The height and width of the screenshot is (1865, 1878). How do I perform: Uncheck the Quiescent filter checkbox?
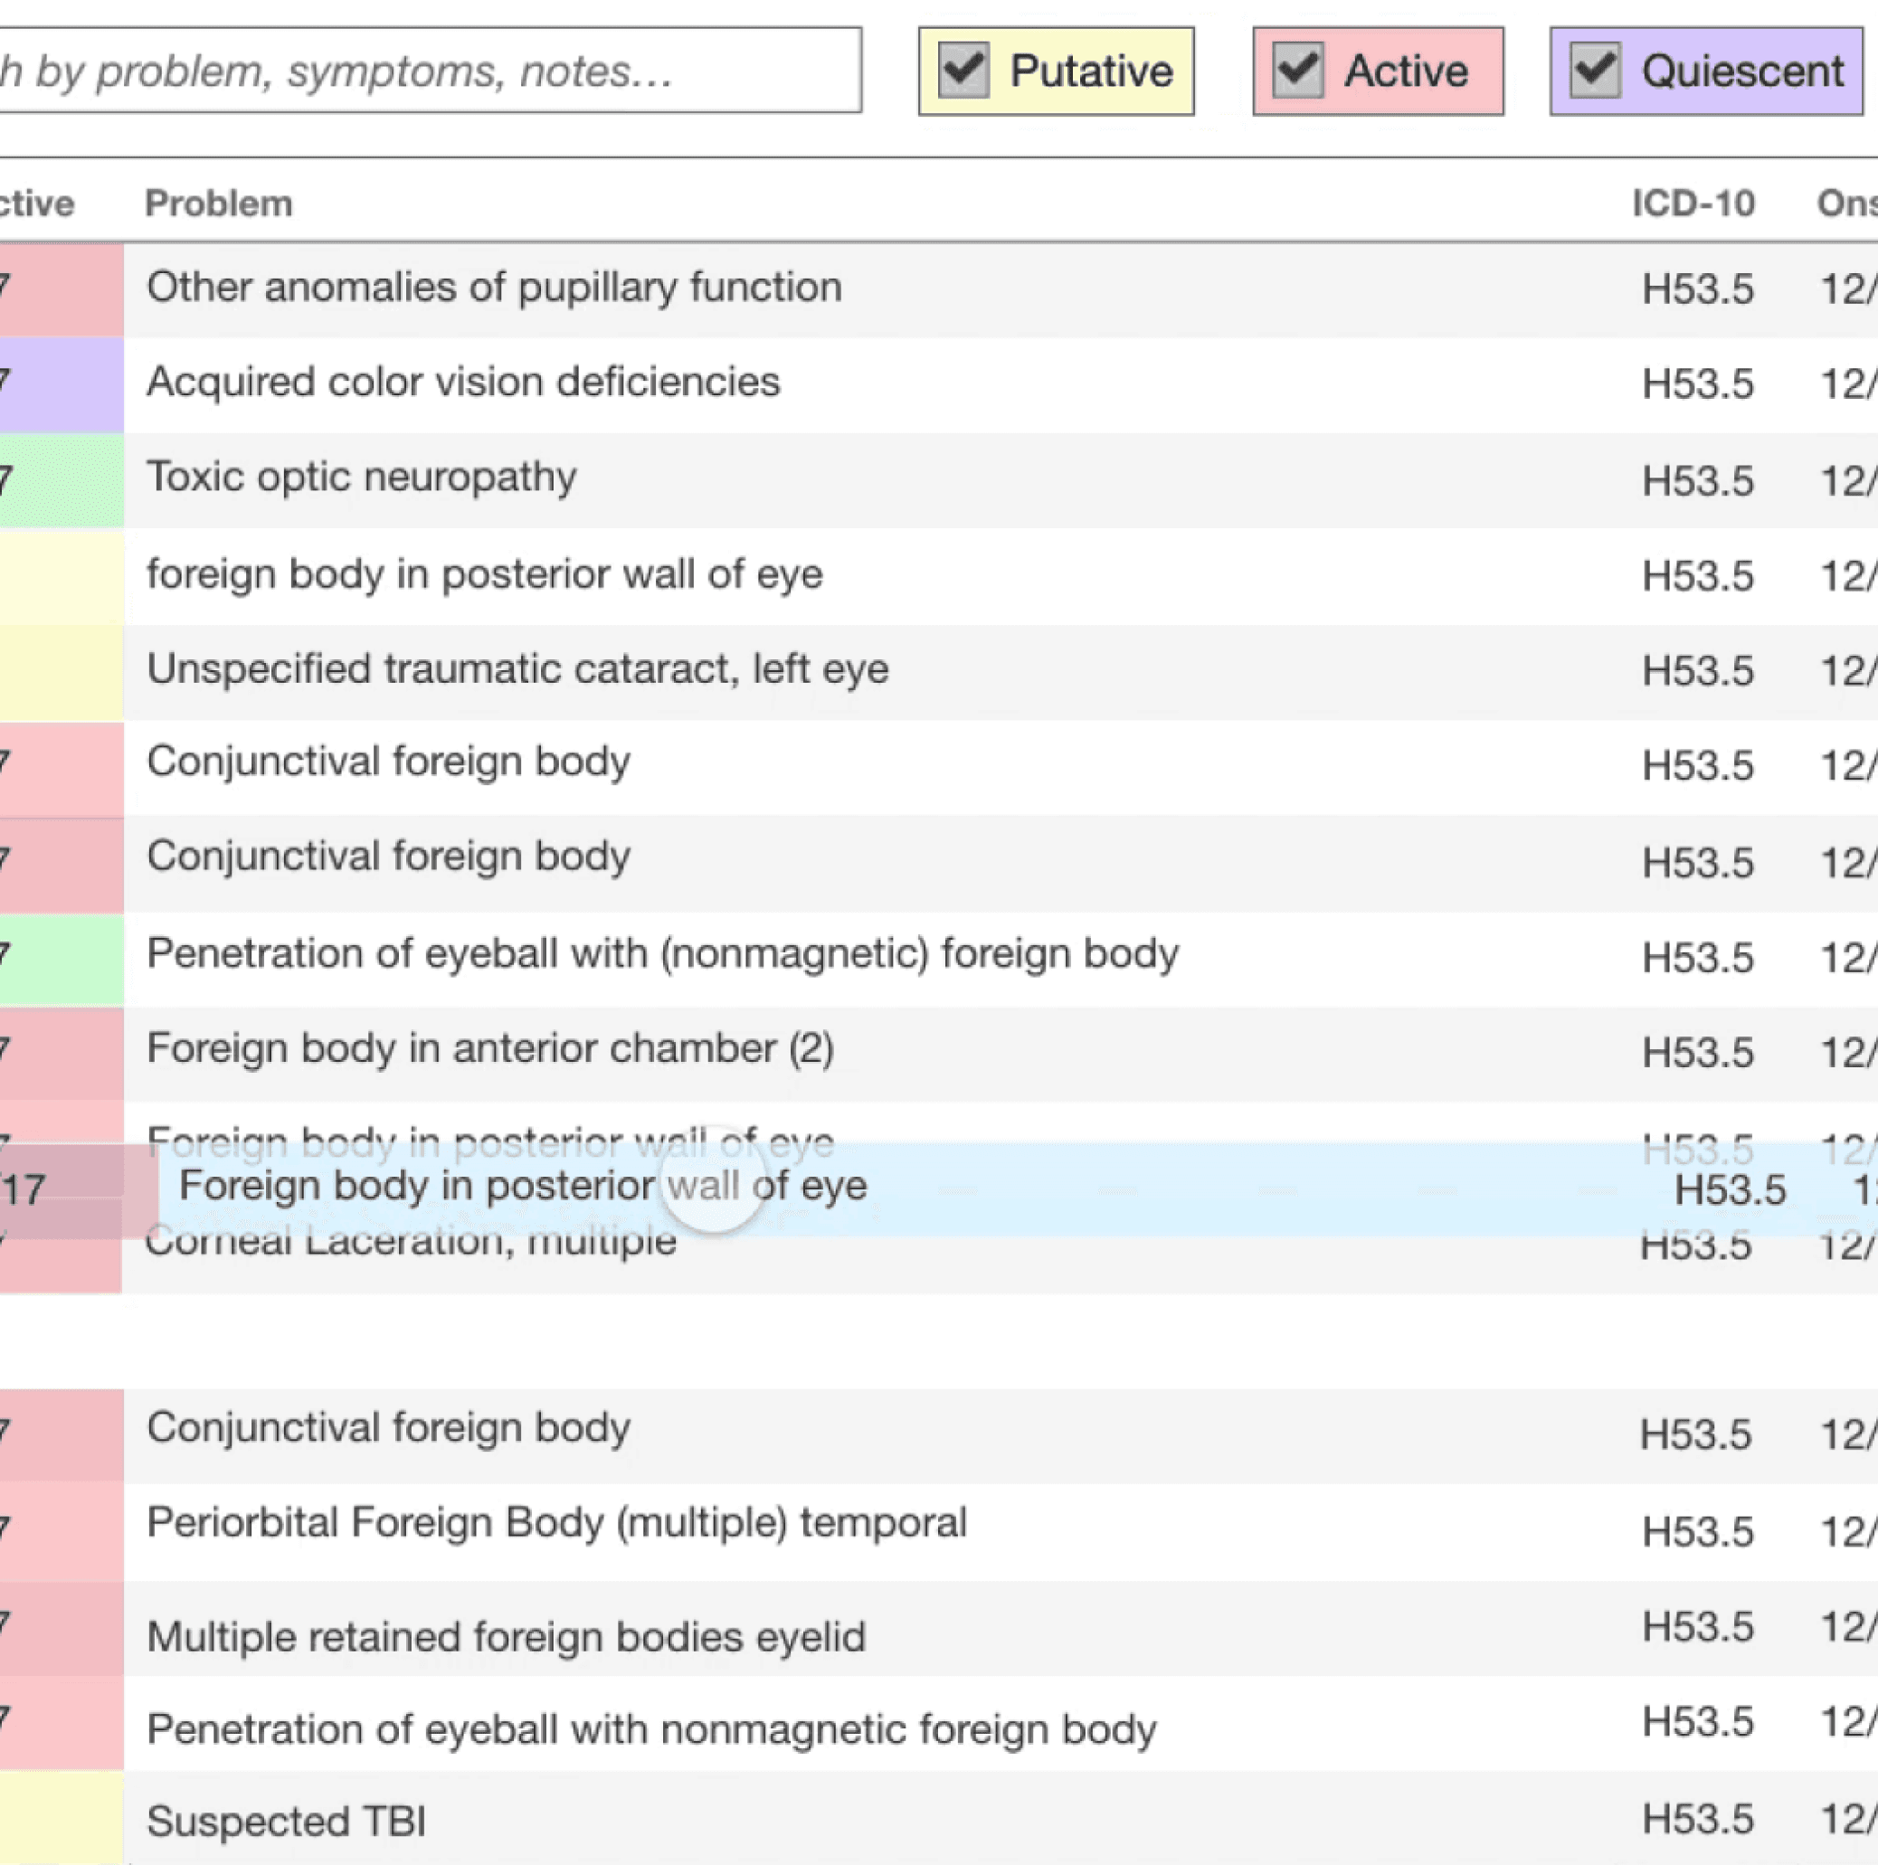click(1594, 71)
